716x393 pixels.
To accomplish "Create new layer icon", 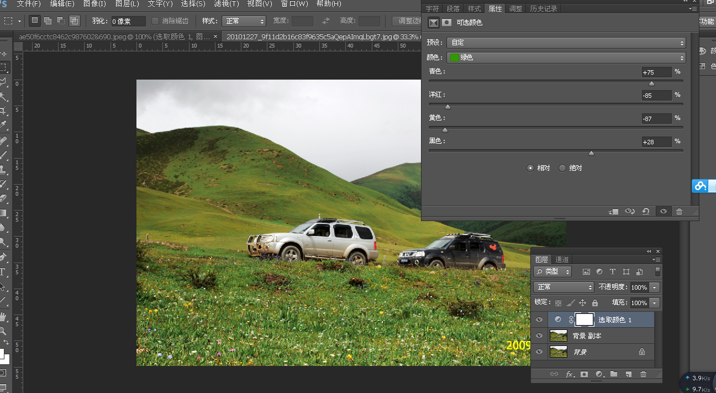I will [628, 374].
